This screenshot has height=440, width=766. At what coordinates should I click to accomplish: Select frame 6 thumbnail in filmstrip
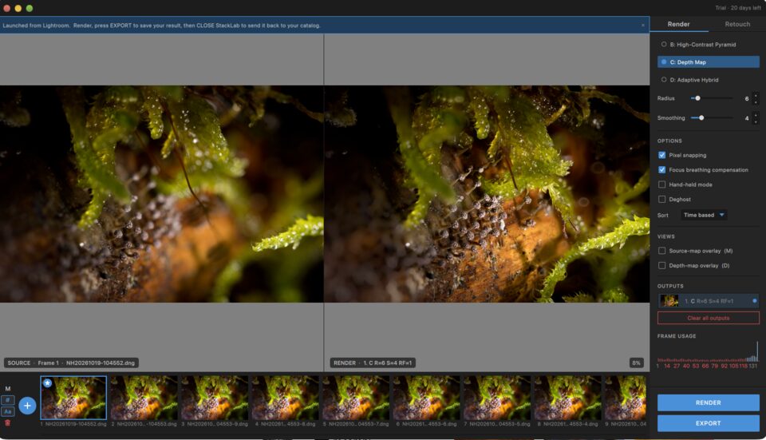tap(426, 398)
